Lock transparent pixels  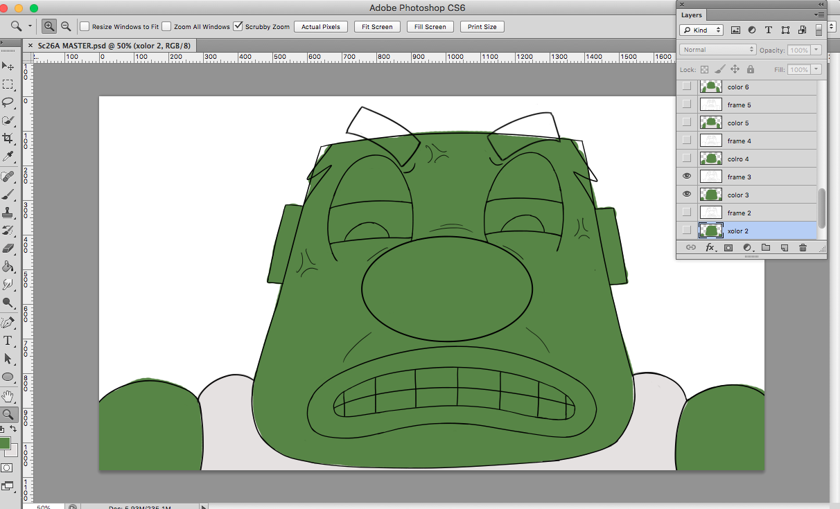tap(704, 69)
